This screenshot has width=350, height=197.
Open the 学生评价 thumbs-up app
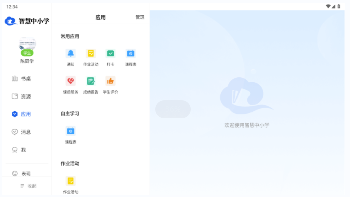pyautogui.click(x=110, y=85)
